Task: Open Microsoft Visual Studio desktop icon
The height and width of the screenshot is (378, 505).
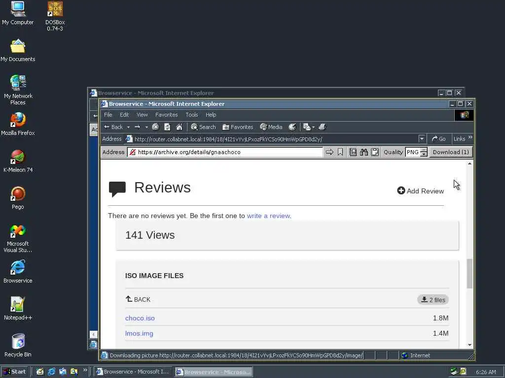Action: (x=18, y=239)
